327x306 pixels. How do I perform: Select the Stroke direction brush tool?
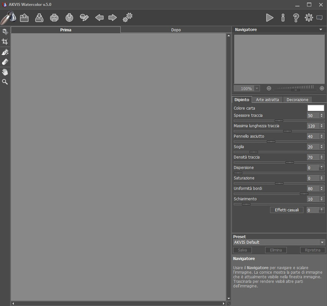[x=5, y=52]
